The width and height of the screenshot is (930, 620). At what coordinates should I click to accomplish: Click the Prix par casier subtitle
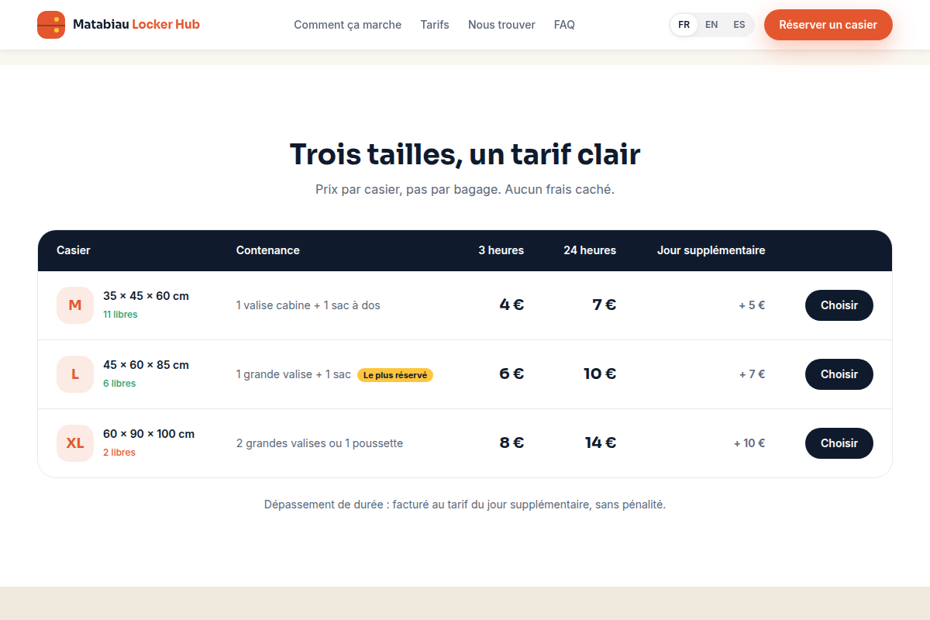pyautogui.click(x=465, y=189)
